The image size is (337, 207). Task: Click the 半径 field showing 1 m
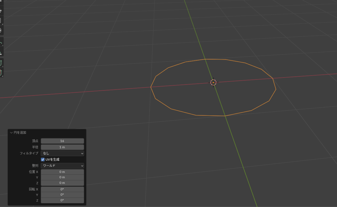(62, 147)
